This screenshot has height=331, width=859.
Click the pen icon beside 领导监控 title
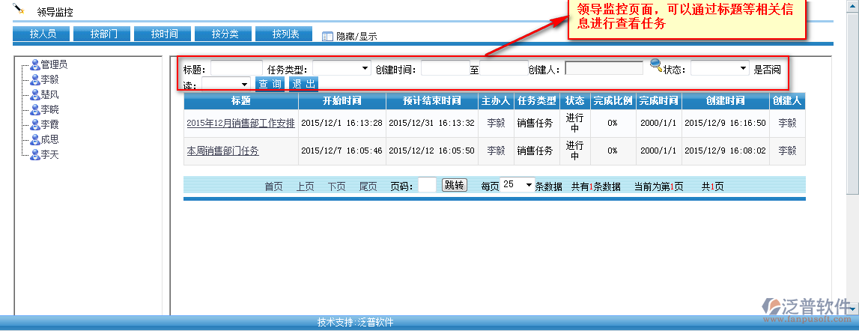coord(19,9)
